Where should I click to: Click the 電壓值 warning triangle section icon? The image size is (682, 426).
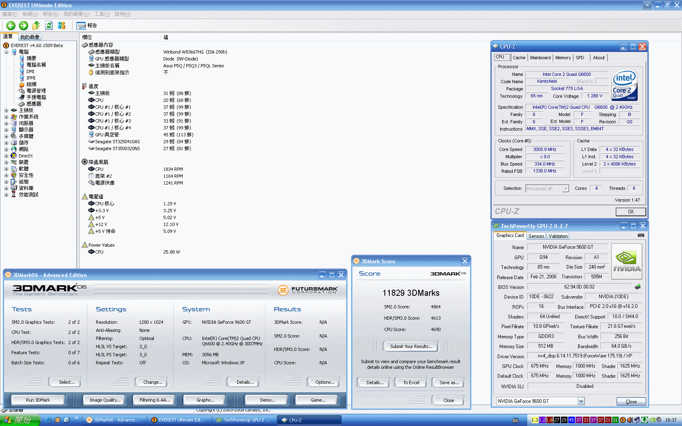coord(84,196)
